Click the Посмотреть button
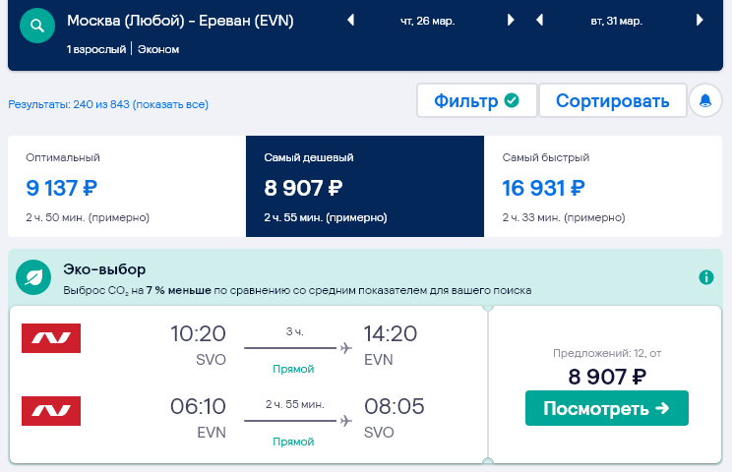The height and width of the screenshot is (472, 732). pos(606,408)
